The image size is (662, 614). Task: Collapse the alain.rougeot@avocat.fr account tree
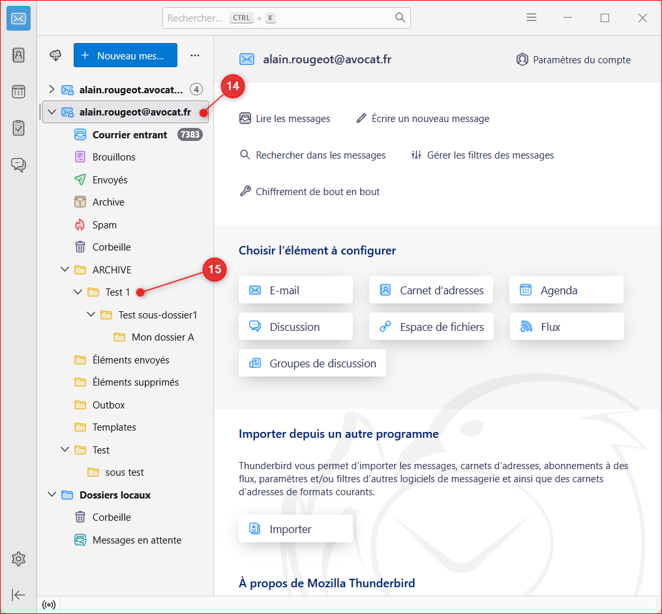tap(52, 112)
